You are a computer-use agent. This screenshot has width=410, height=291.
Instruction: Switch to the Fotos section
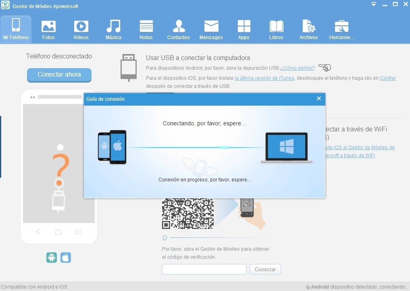pyautogui.click(x=48, y=29)
